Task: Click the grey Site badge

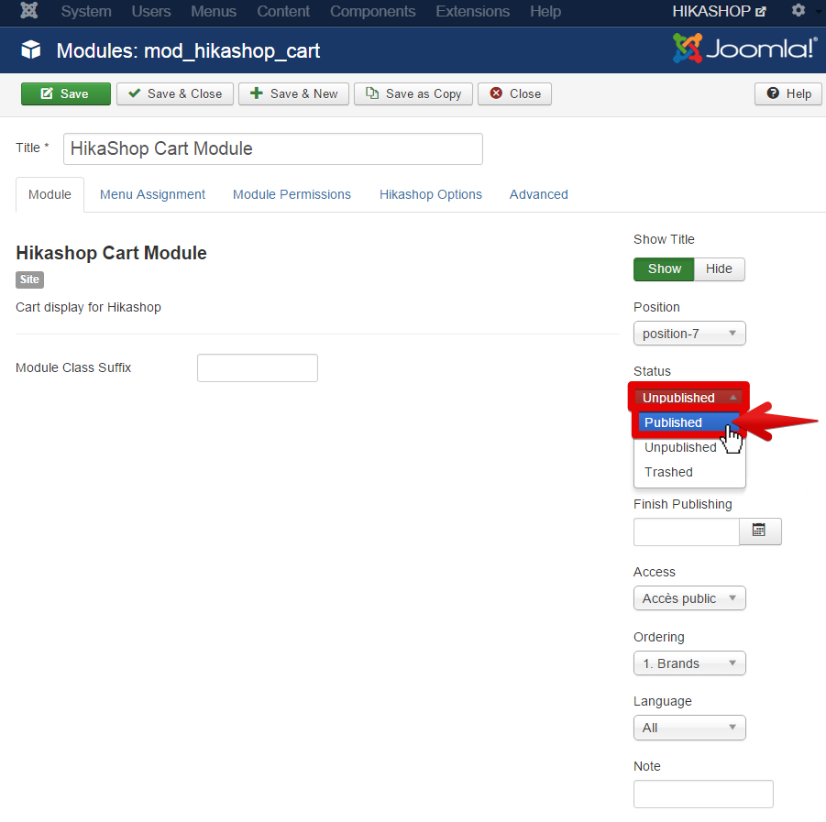Action: pos(29,279)
